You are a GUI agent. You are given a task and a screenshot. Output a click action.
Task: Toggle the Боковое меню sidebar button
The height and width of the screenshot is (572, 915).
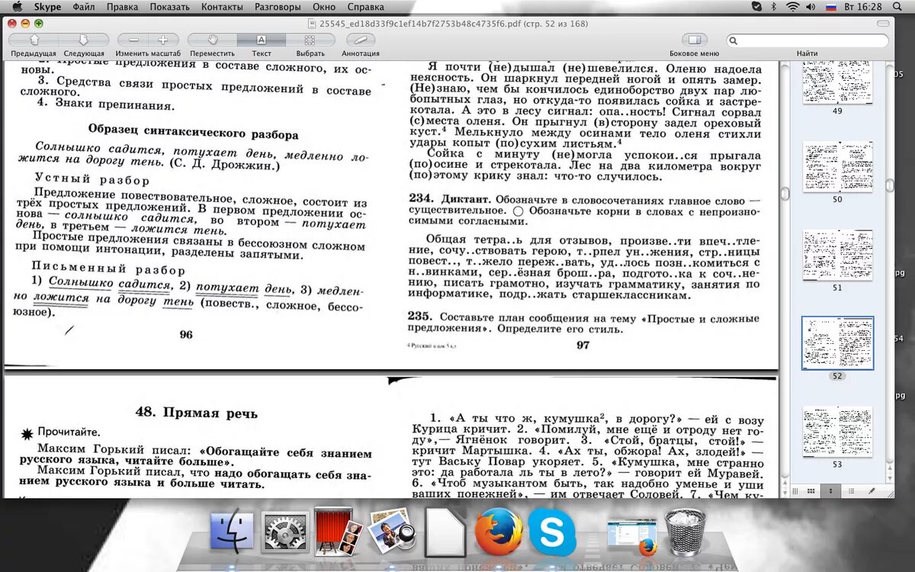[x=694, y=40]
